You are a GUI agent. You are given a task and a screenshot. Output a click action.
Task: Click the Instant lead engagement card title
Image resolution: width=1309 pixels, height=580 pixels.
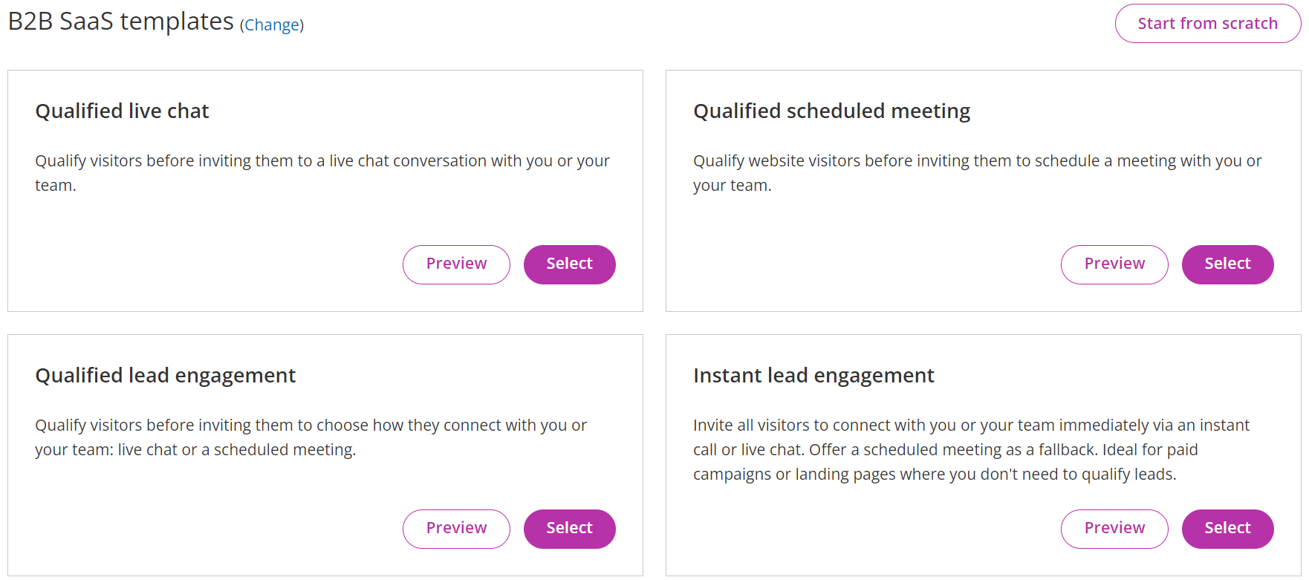[813, 375]
